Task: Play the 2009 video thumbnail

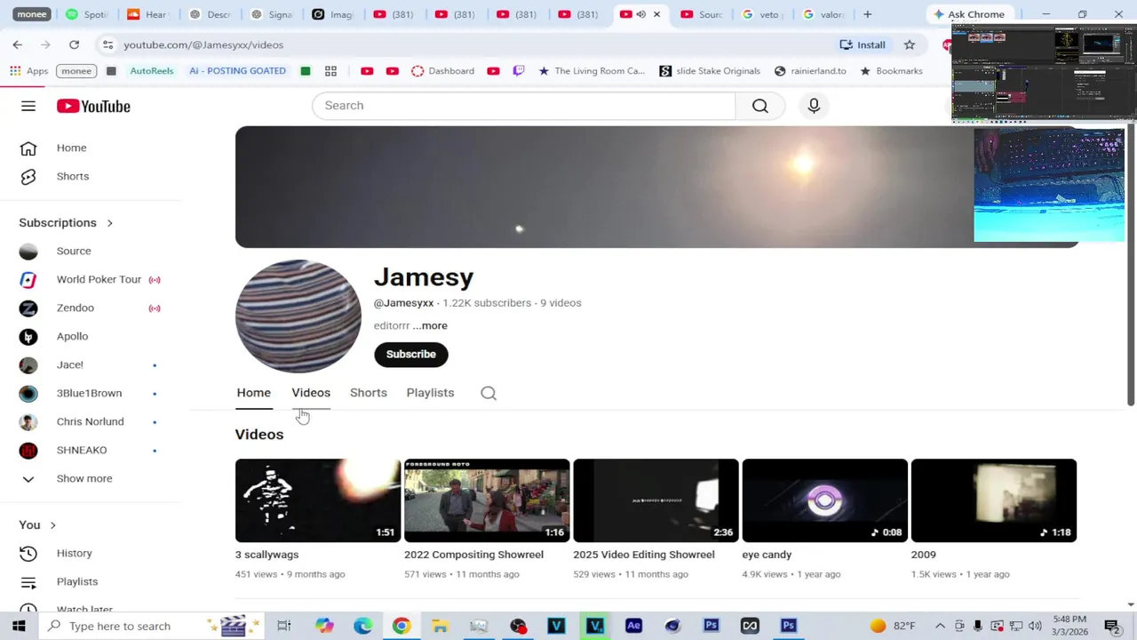Action: click(x=994, y=500)
